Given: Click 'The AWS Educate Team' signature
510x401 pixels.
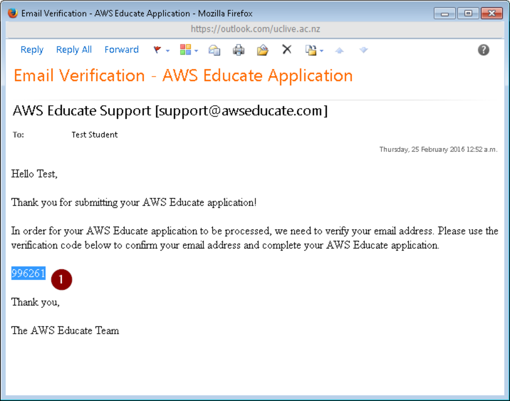Looking at the screenshot, I should coord(65,331).
